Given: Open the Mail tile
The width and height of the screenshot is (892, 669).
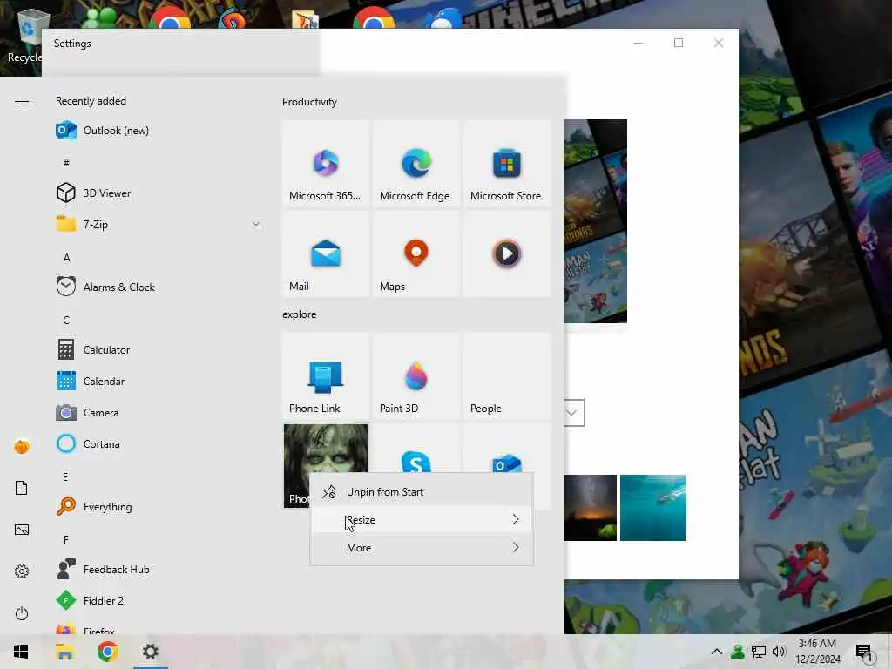Looking at the screenshot, I should pyautogui.click(x=326, y=253).
